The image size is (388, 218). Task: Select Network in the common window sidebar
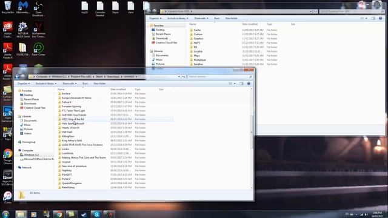(27, 168)
